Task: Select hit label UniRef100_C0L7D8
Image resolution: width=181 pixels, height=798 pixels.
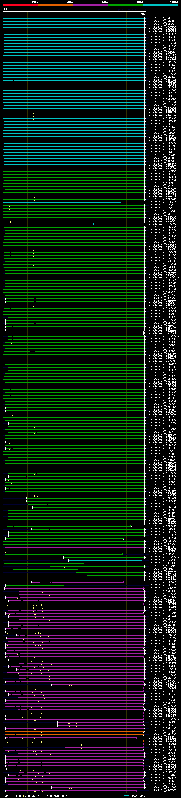Action: [162, 37]
